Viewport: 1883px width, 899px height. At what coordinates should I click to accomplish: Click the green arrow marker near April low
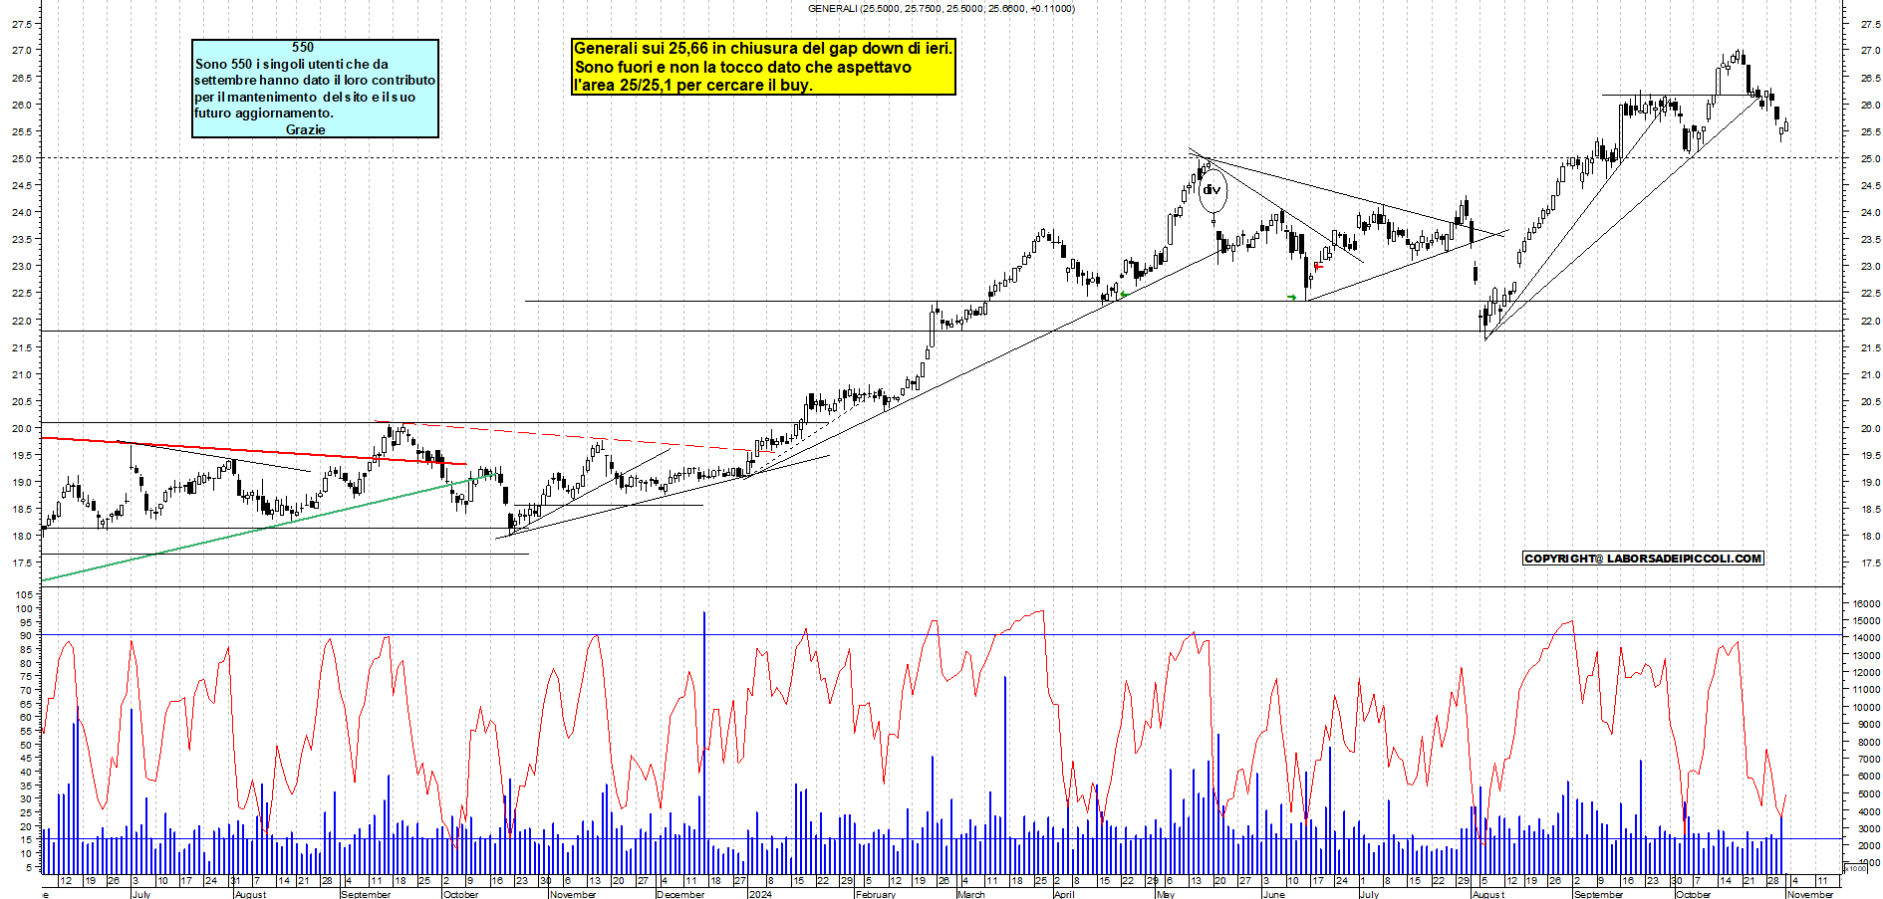click(1124, 294)
